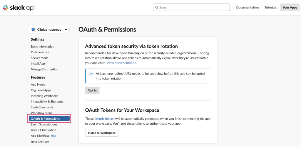Click Install to Workspace button

pyautogui.click(x=101, y=133)
